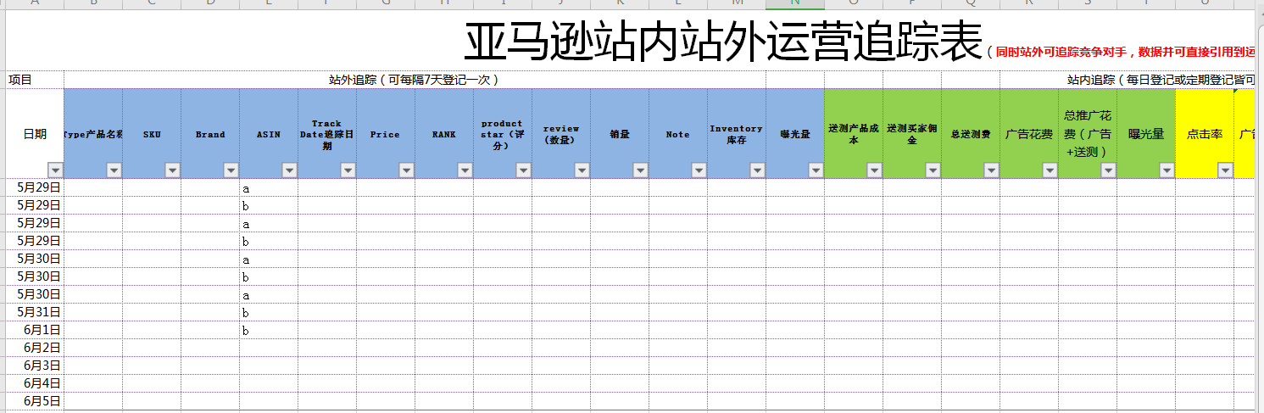
Task: Open the 总送测费 filter dropdown
Action: click(x=991, y=170)
